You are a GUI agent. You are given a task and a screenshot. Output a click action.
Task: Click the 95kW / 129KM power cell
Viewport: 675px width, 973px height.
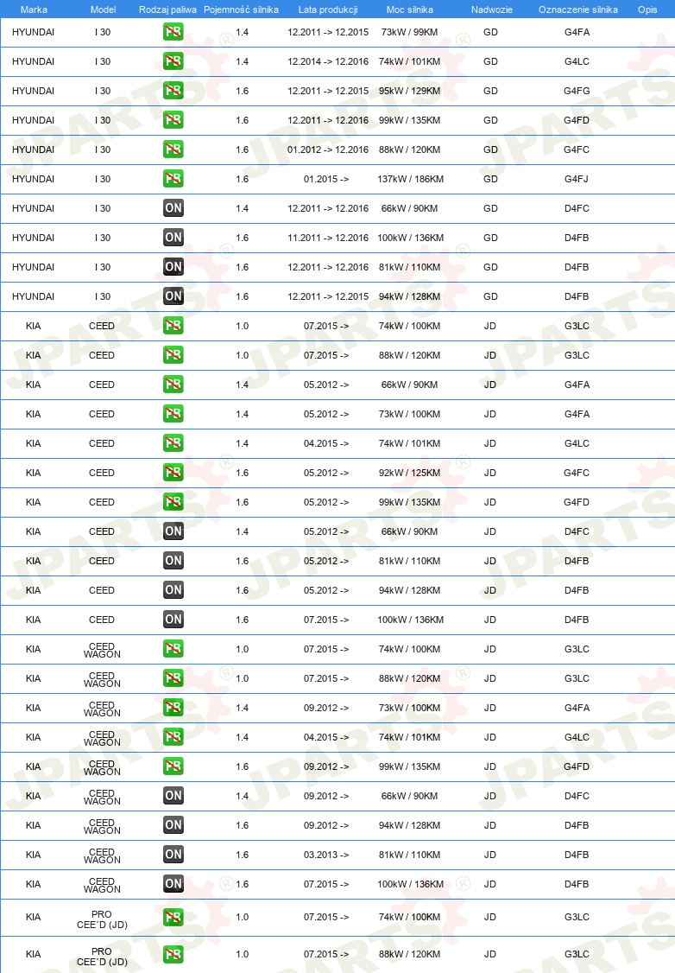pos(410,91)
